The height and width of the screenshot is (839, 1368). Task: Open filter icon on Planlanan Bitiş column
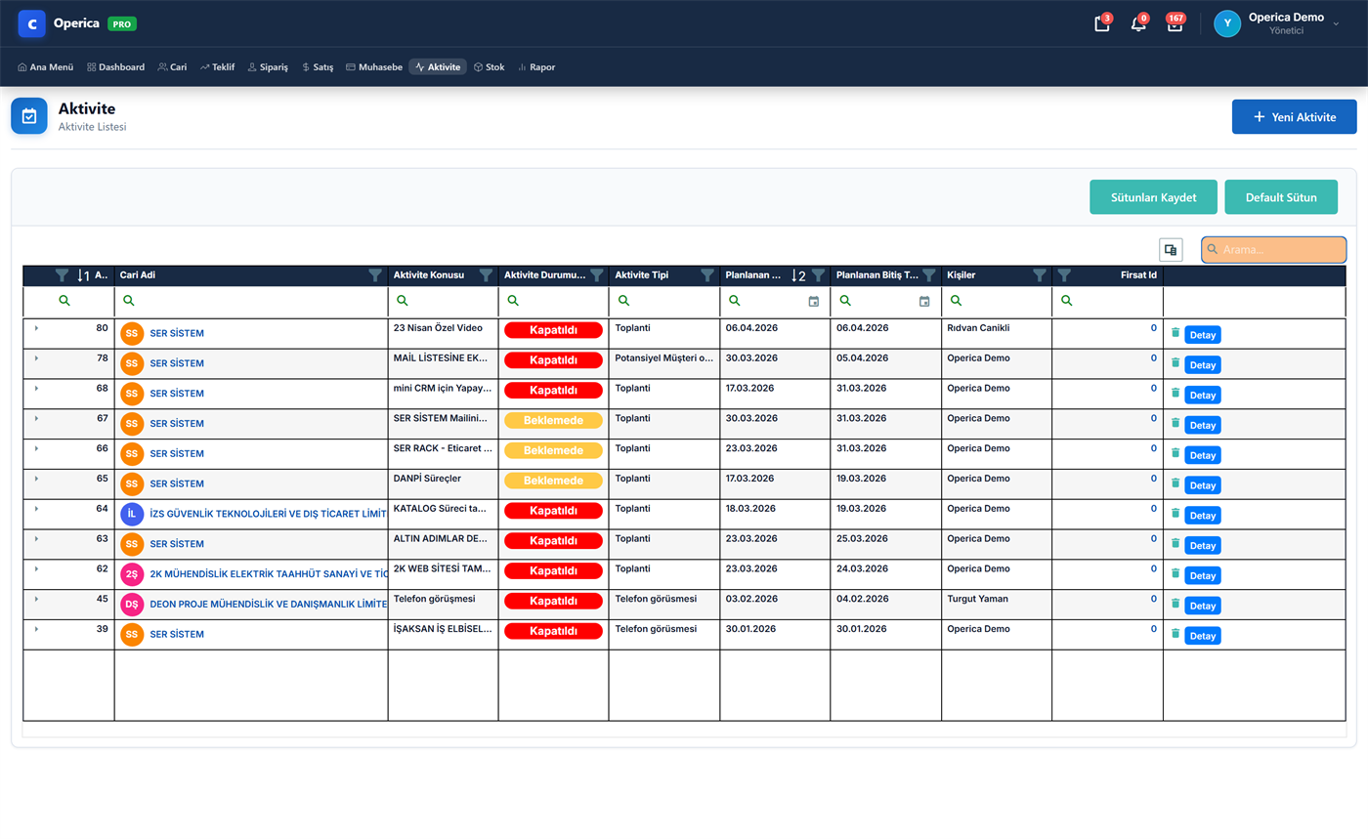(929, 275)
